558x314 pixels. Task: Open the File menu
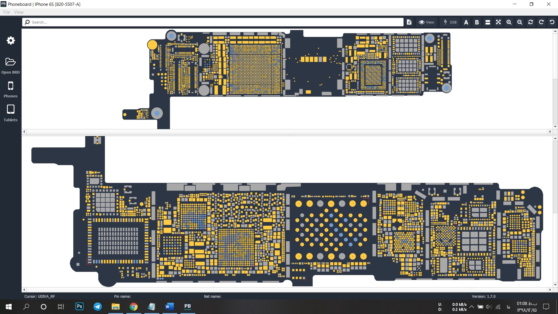pyautogui.click(x=6, y=12)
